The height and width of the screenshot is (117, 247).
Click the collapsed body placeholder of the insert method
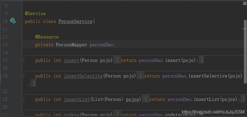click(x=159, y=60)
